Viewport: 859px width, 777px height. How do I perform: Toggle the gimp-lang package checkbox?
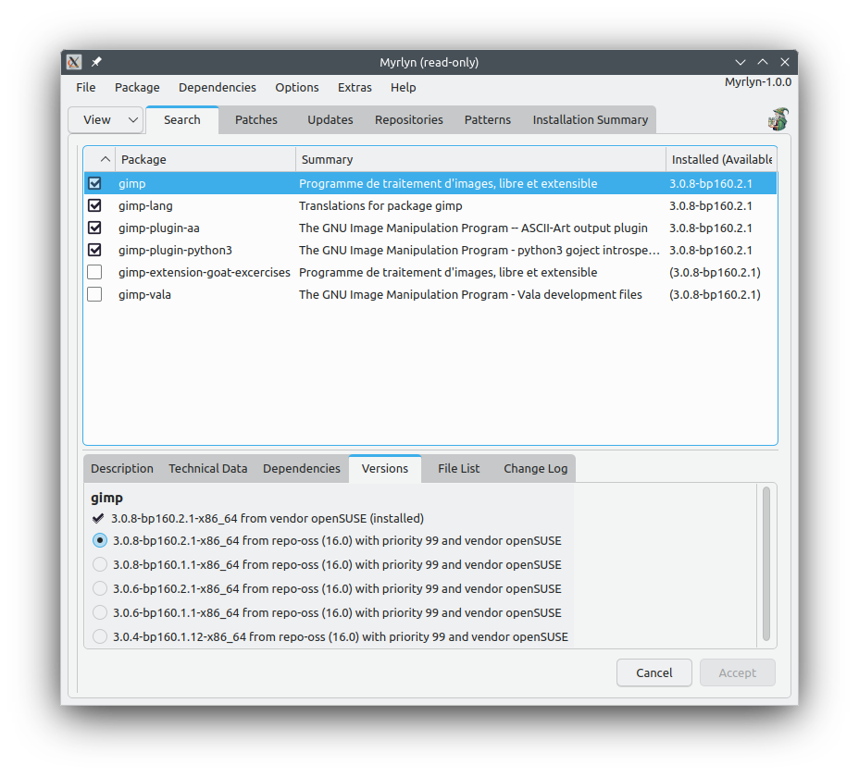[94, 206]
